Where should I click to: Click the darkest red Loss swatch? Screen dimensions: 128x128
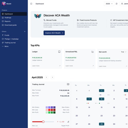coord(54,110)
